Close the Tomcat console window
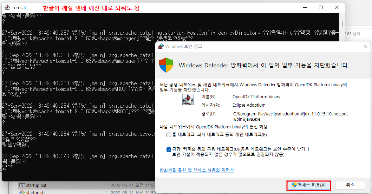This screenshot has width=372, height=194. (337, 8)
